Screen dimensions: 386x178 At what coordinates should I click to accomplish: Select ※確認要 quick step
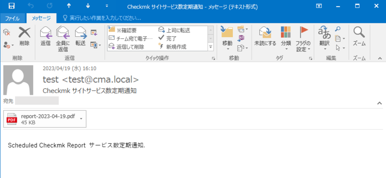coord(123,30)
